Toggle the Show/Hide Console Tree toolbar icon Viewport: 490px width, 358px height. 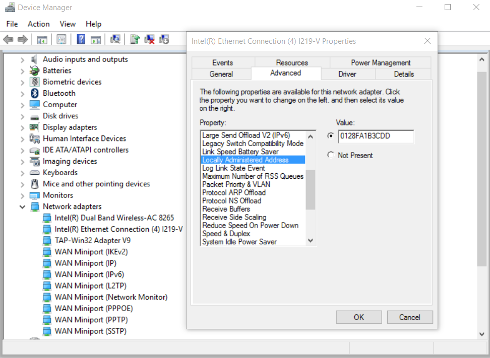(43, 39)
